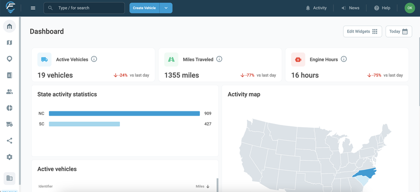Open the share sidebar icon
Image resolution: width=420 pixels, height=192 pixels.
9,141
